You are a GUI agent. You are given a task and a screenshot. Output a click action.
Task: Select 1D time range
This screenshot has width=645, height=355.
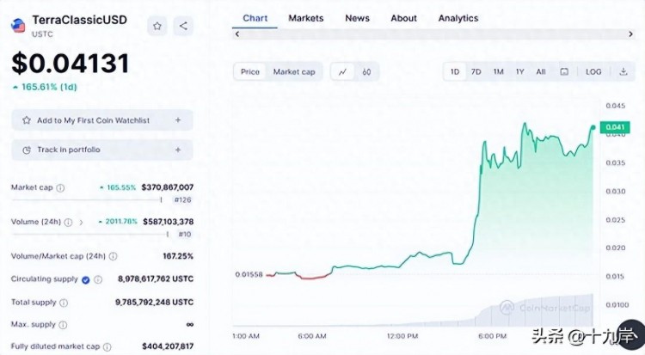[455, 71]
